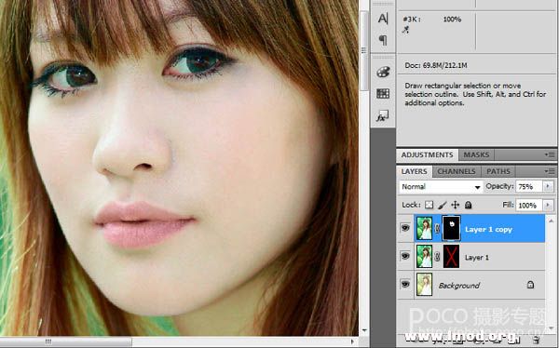The height and width of the screenshot is (348, 559).
Task: Open the Swatches grid panel icon
Action: point(383,94)
